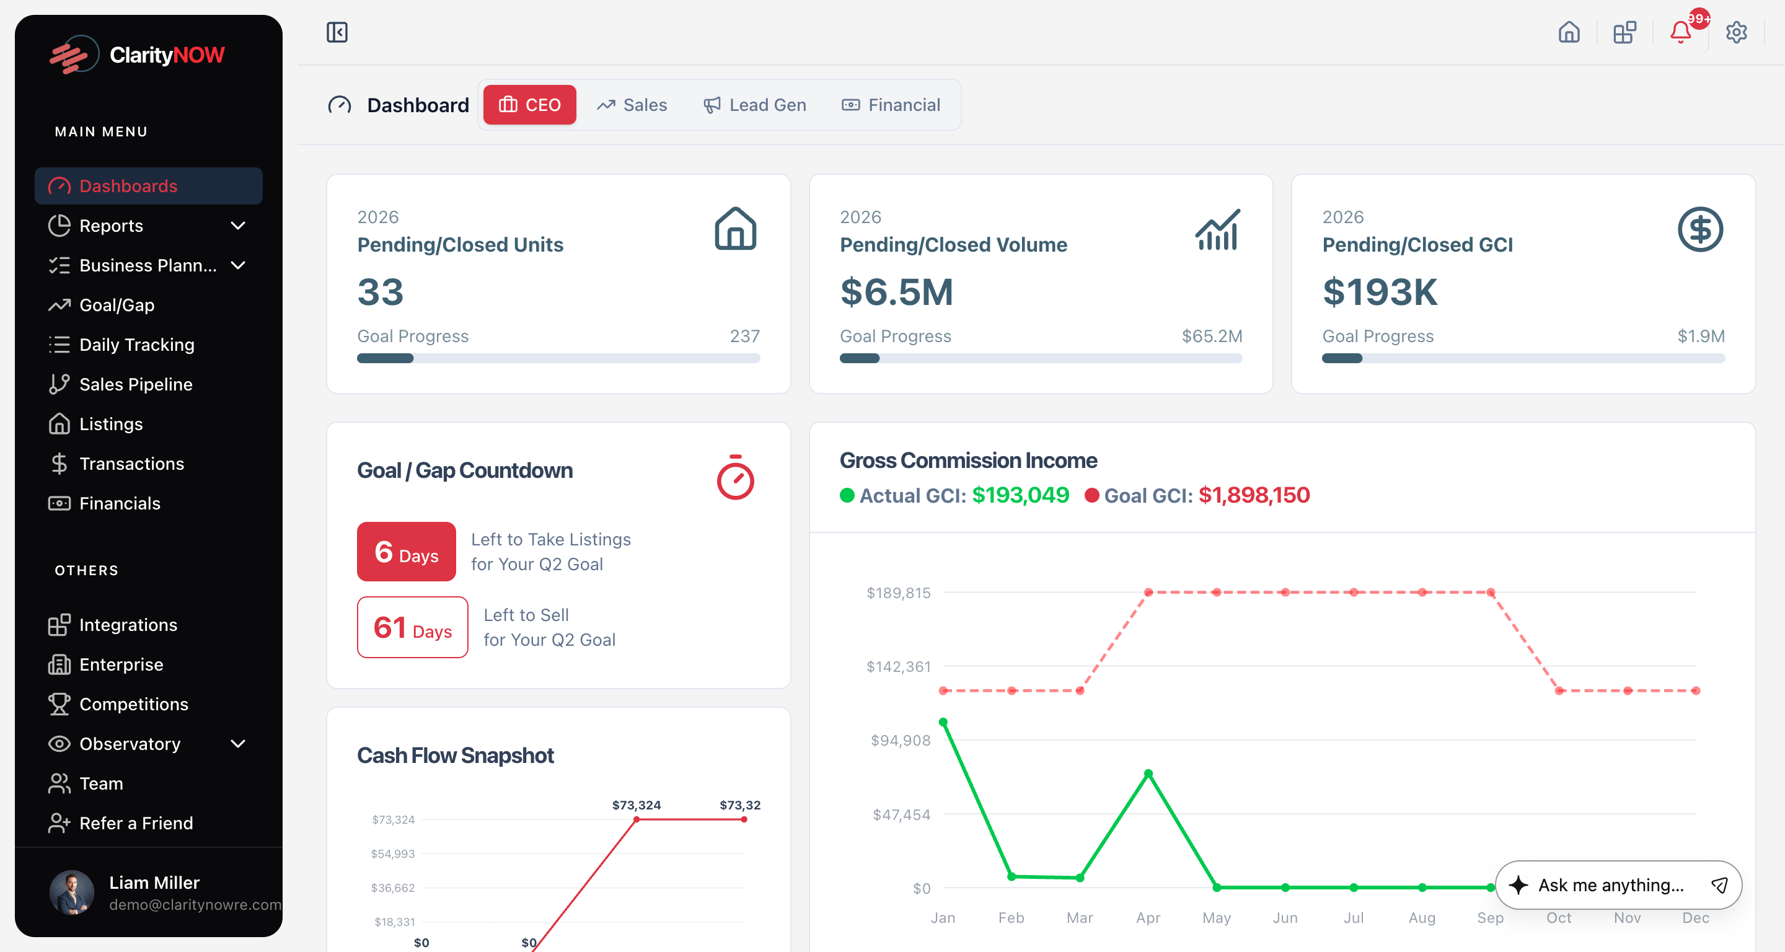Collapse the sidebar using the panel toggle icon
This screenshot has width=1785, height=952.
point(337,32)
